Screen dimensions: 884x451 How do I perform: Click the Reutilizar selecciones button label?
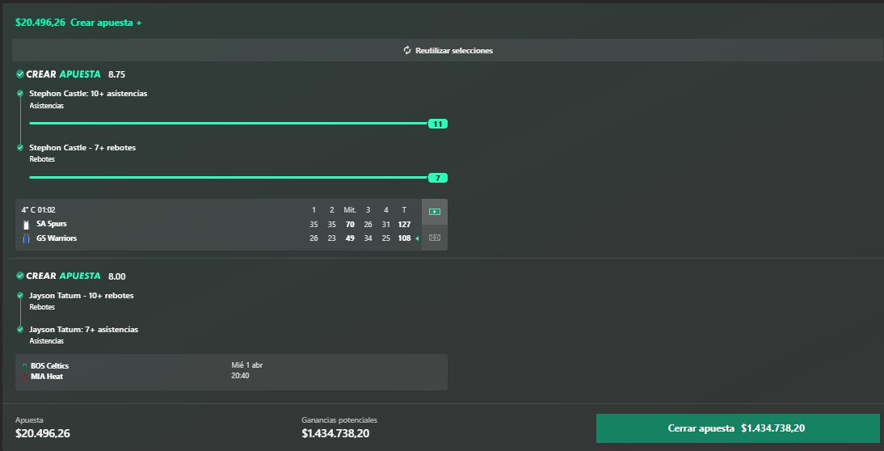[454, 51]
